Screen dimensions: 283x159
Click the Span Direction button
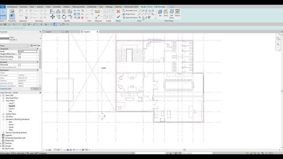tap(130, 18)
